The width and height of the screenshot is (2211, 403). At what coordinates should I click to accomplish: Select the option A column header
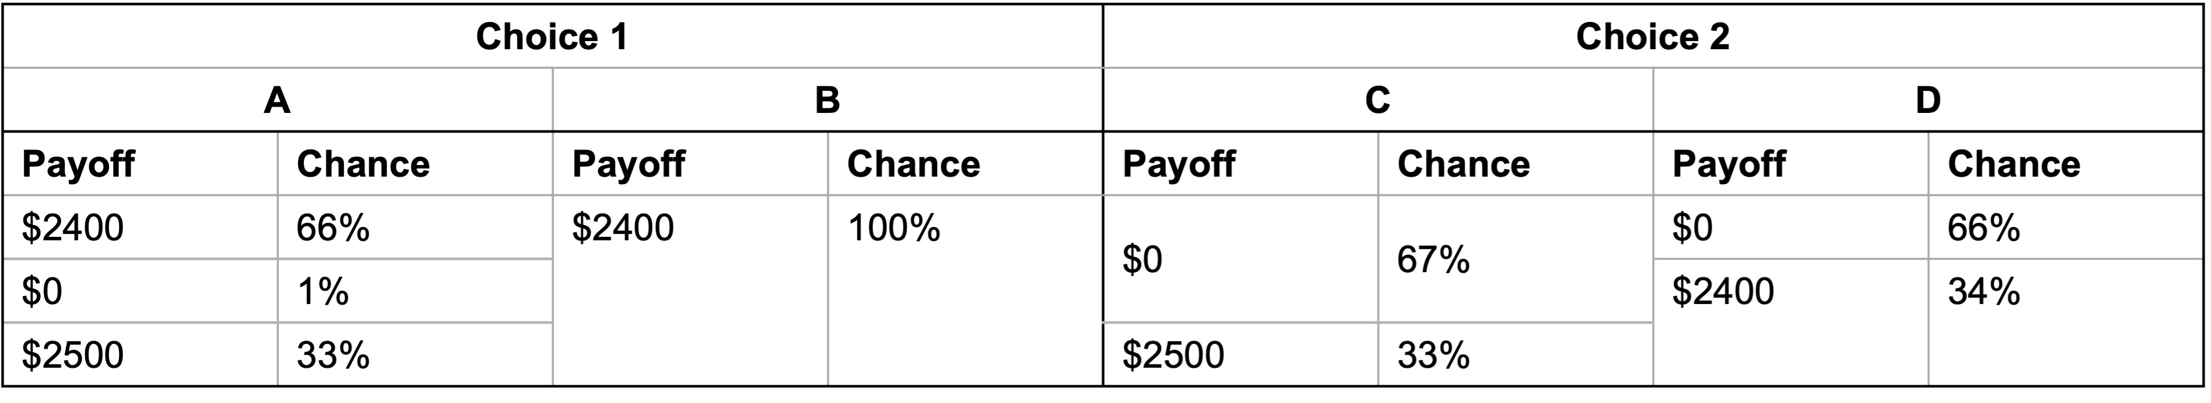pyautogui.click(x=277, y=100)
